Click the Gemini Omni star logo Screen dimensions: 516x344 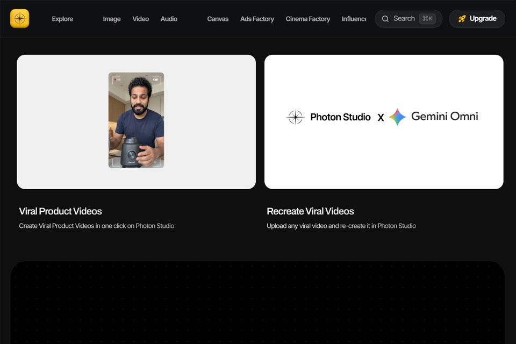pyautogui.click(x=398, y=117)
